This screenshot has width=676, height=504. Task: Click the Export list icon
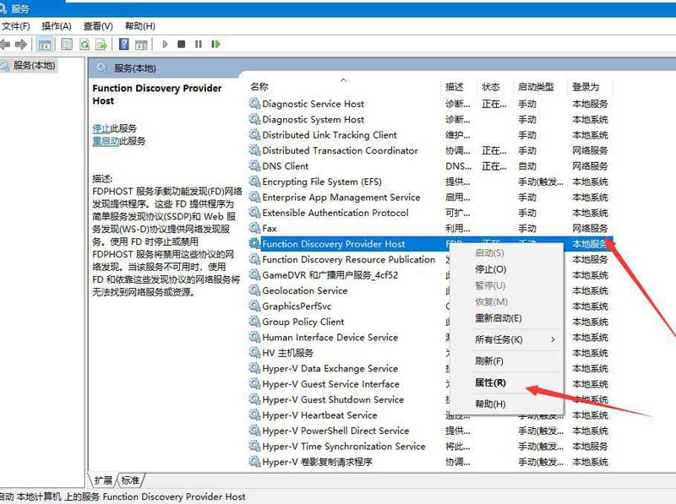pos(101,44)
